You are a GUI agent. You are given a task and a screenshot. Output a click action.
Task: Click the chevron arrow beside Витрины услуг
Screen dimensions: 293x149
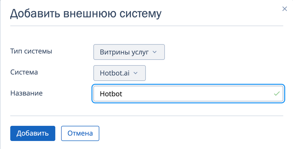pyautogui.click(x=155, y=52)
